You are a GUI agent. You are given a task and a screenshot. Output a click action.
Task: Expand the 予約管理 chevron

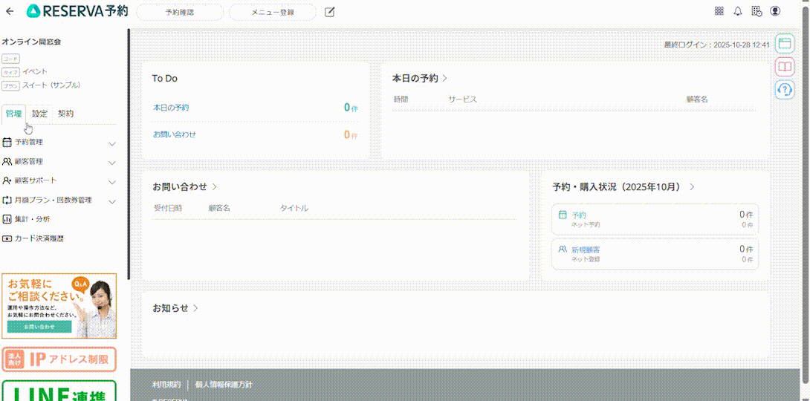(112, 143)
